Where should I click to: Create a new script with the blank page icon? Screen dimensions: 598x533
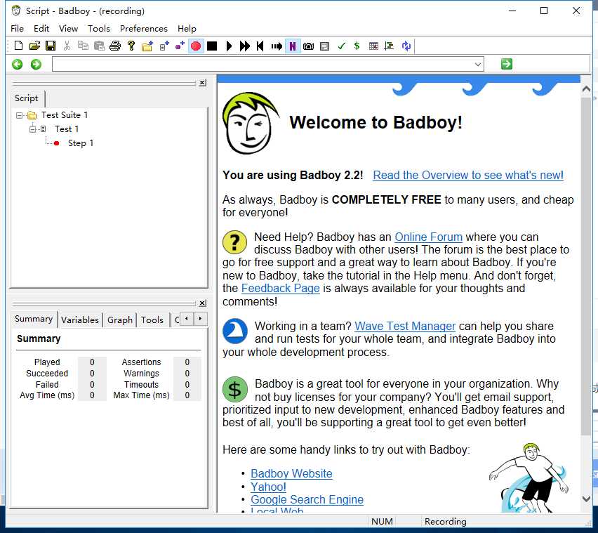(18, 46)
